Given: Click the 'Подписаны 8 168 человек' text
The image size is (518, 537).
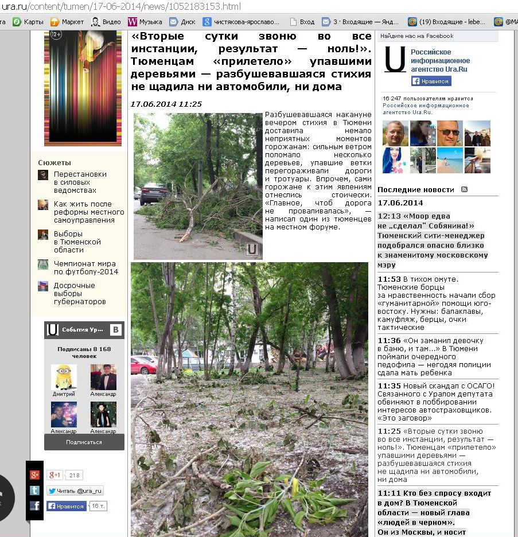Looking at the screenshot, I should pos(84,352).
